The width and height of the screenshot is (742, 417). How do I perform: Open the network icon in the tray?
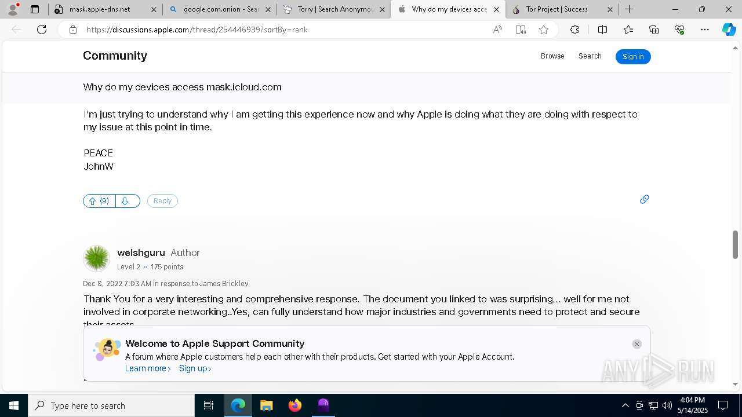pos(653,405)
